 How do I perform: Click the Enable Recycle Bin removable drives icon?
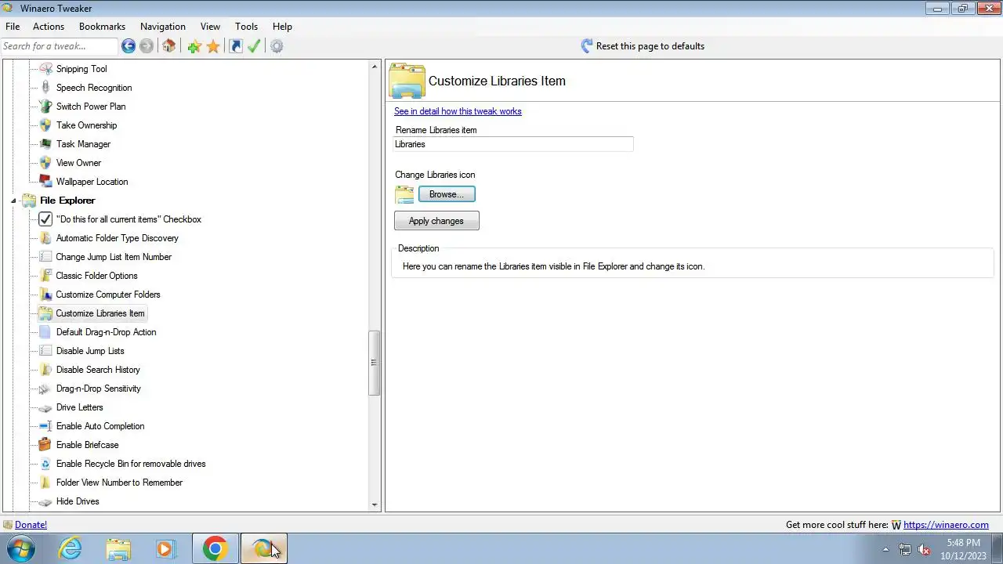click(45, 464)
